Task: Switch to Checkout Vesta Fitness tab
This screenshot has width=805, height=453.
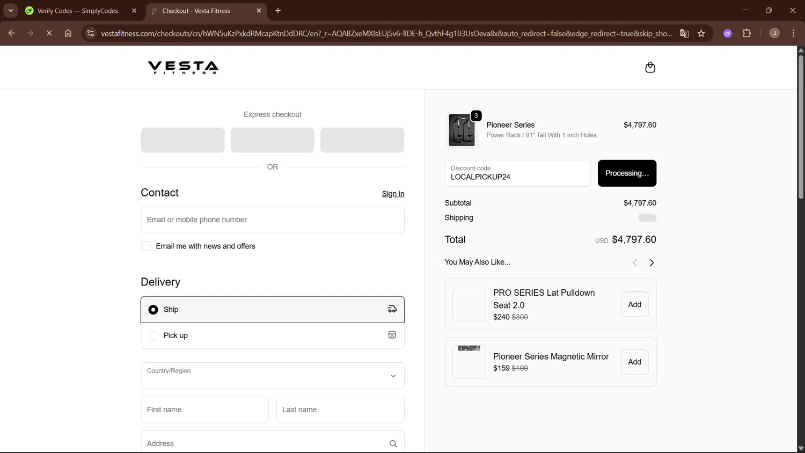Action: [x=207, y=11]
